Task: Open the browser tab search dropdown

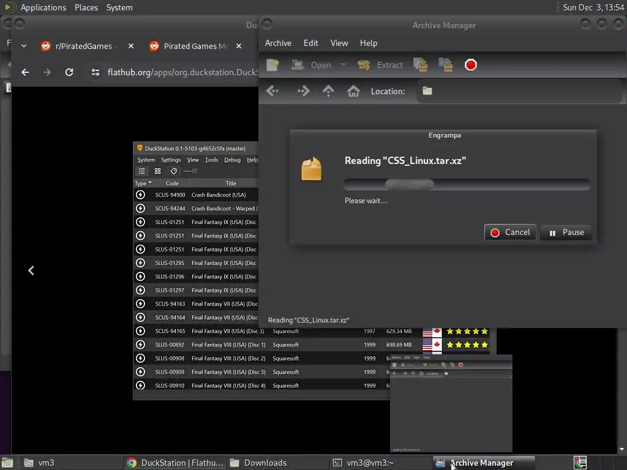Action: tap(24, 46)
